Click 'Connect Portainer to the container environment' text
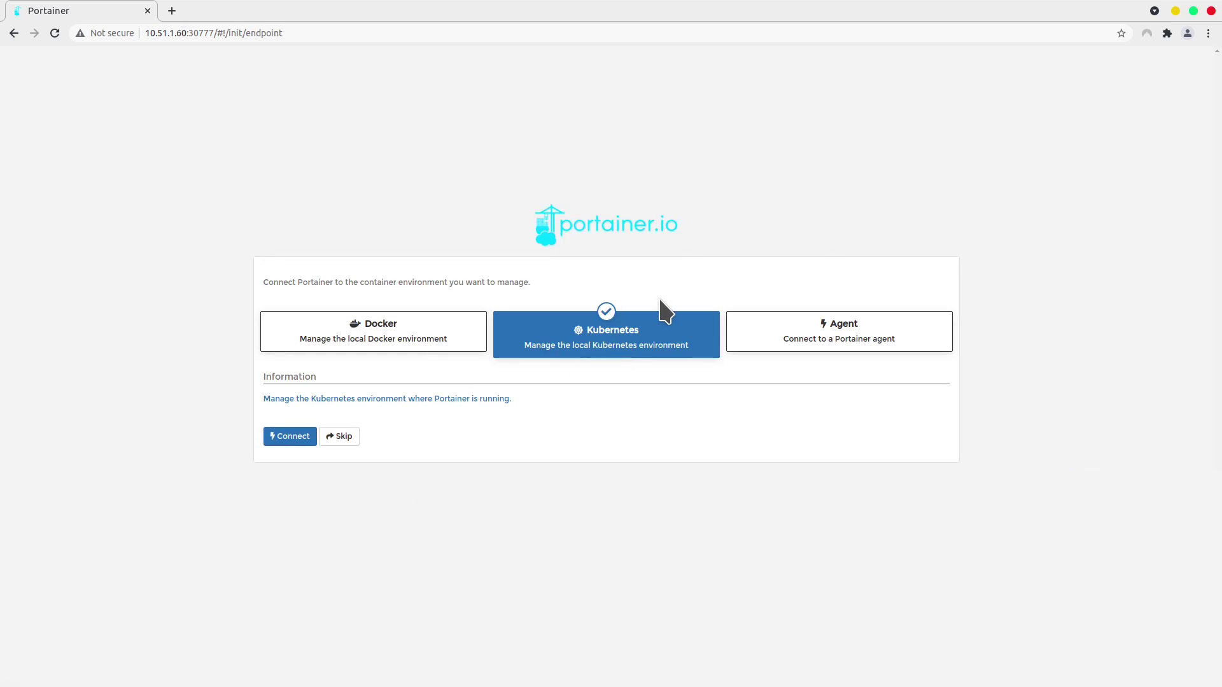 [397, 282]
